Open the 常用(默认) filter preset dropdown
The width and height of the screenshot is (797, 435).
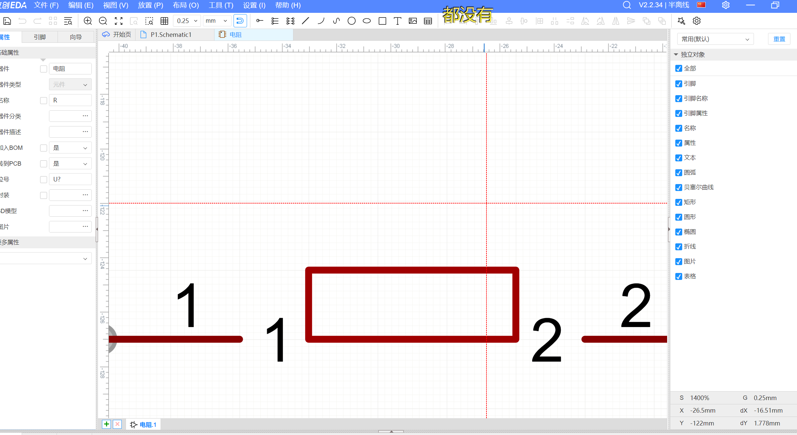tap(715, 39)
